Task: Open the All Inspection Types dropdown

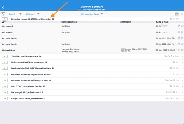Action: (x=91, y=14)
